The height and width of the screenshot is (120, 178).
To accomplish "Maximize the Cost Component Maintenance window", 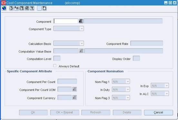I will pos(170,3).
